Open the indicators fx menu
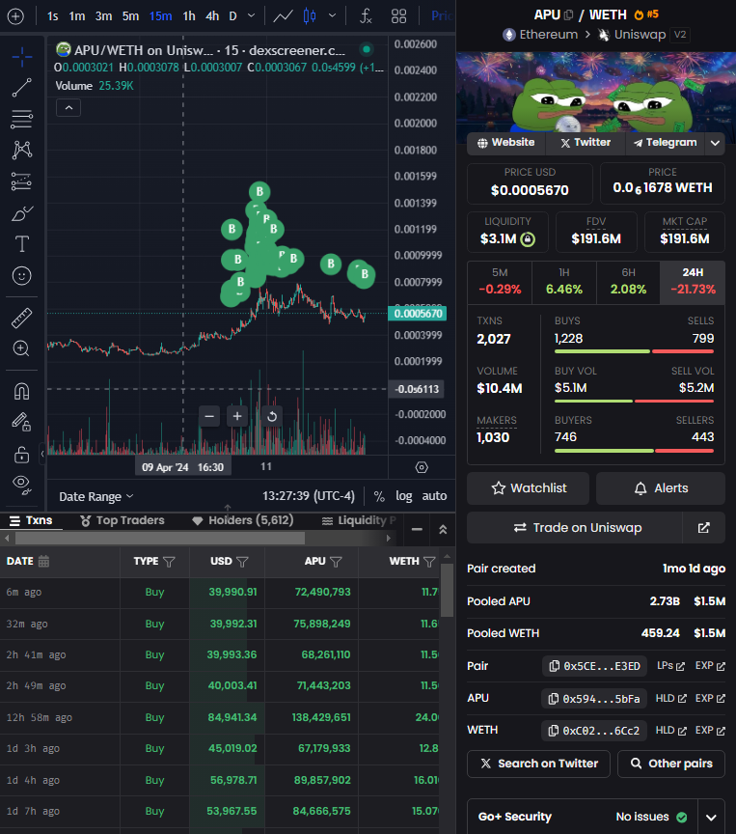736x834 pixels. coord(366,16)
